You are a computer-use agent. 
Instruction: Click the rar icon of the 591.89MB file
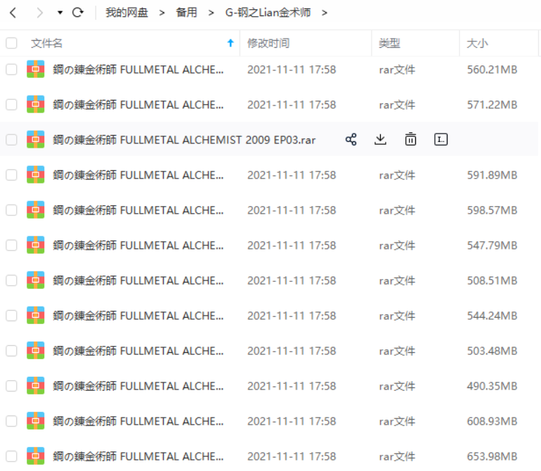click(35, 174)
